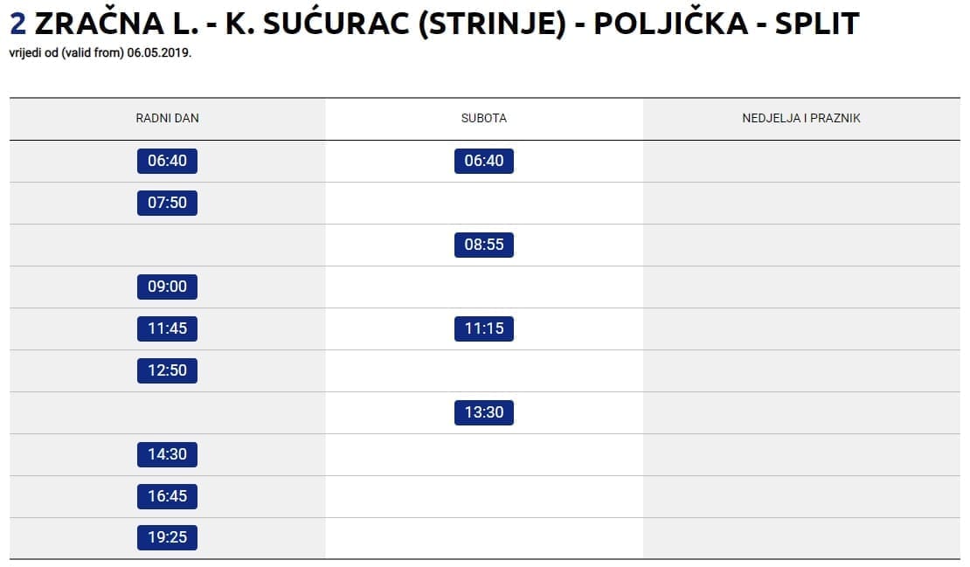This screenshot has width=970, height=567.
Task: Click POLJIČKA in the route title
Action: [x=670, y=24]
